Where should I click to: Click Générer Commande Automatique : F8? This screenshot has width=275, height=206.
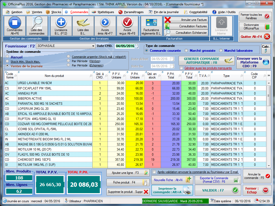pos(206,61)
